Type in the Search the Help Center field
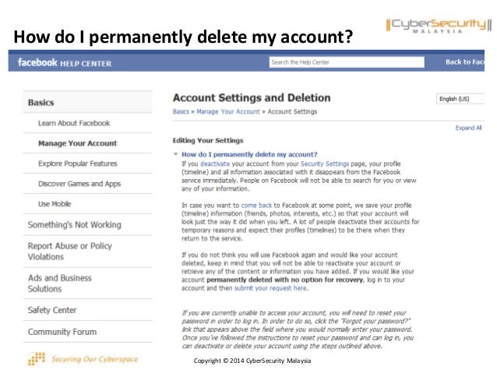This screenshot has height=373, width=497. [343, 62]
